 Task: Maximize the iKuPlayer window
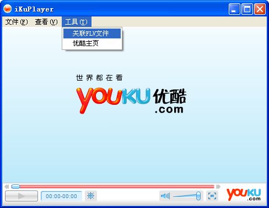pos(247,9)
